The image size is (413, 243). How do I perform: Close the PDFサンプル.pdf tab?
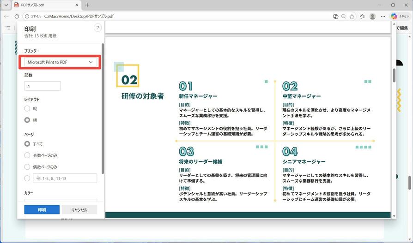[x=77, y=5]
